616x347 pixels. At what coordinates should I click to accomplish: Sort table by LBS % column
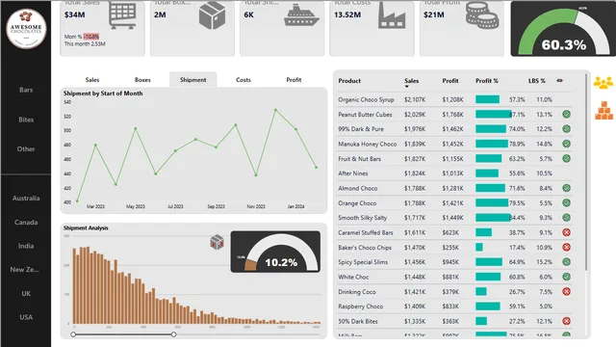coord(537,81)
